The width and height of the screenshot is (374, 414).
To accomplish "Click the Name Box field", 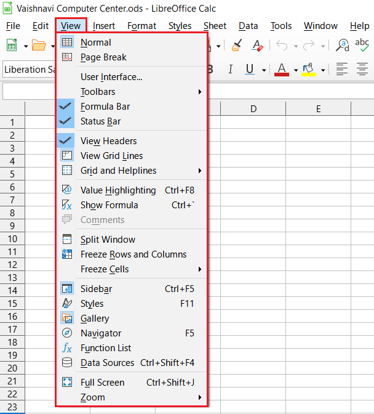I will (30, 91).
